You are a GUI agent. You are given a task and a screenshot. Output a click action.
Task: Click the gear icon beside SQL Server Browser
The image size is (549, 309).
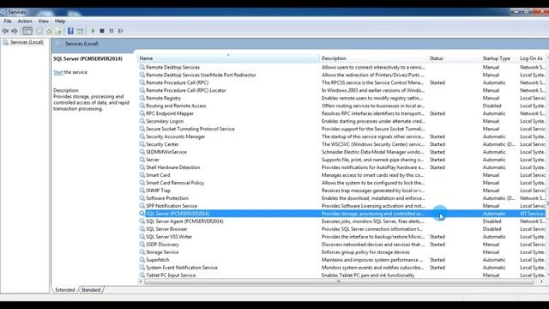point(142,229)
